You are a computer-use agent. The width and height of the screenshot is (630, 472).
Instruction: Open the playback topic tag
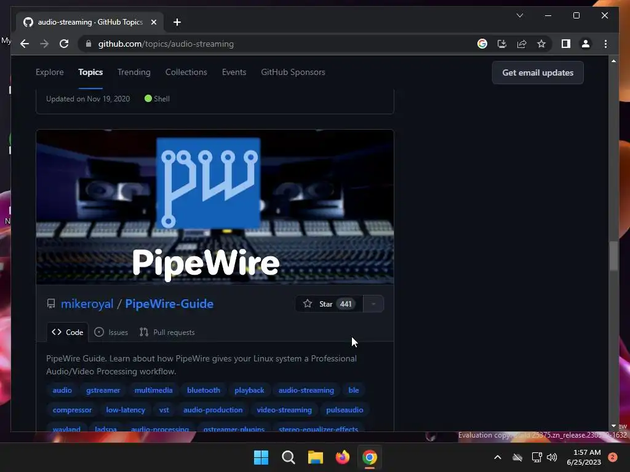coord(250,390)
